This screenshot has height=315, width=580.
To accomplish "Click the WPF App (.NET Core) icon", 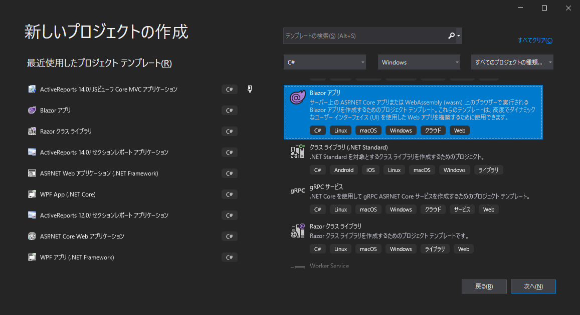I will pos(32,194).
